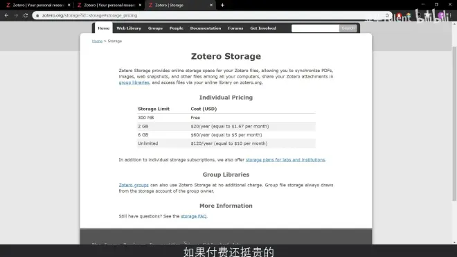Click the browser back arrow
Viewport: 457px width, 257px height.
tap(6, 15)
